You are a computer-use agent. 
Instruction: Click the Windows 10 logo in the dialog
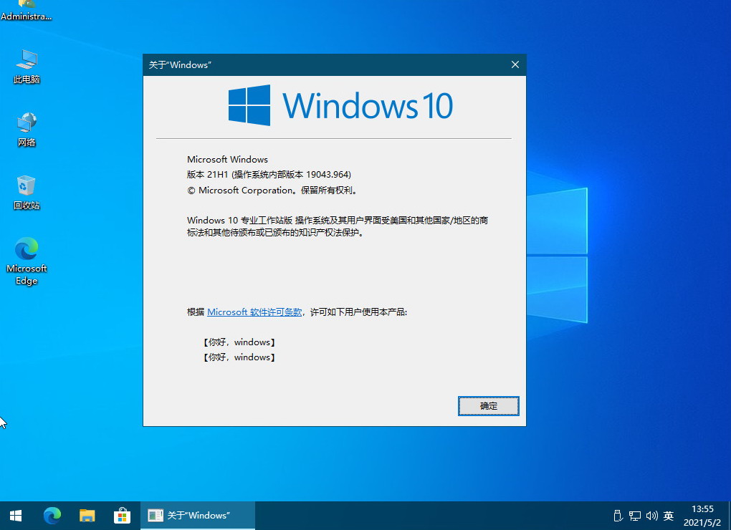[x=340, y=105]
